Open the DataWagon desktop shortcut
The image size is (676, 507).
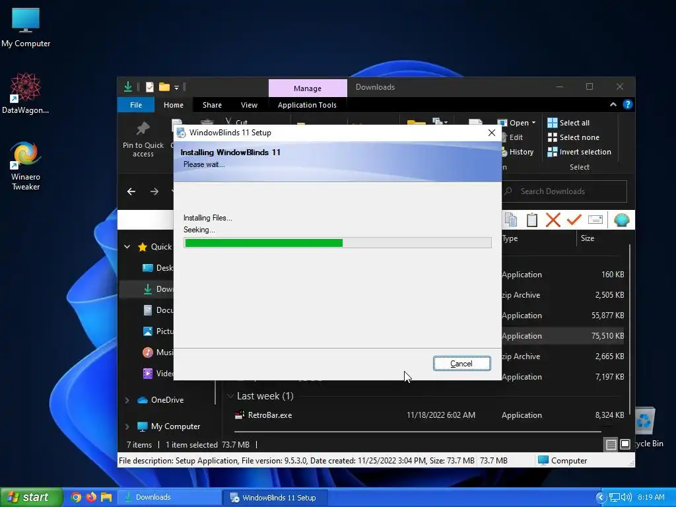click(26, 94)
